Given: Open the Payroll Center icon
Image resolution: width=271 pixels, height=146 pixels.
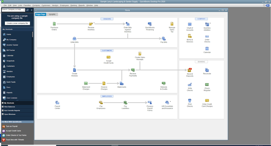Looking at the screenshot, I should point(57,102).
